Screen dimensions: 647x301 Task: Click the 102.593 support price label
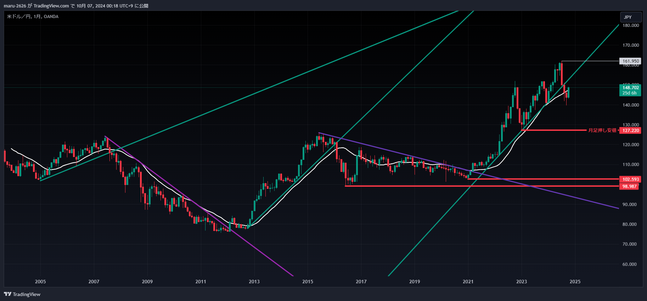point(630,179)
